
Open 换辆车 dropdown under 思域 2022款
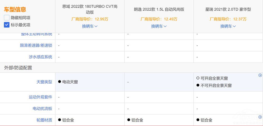coord(90,26)
